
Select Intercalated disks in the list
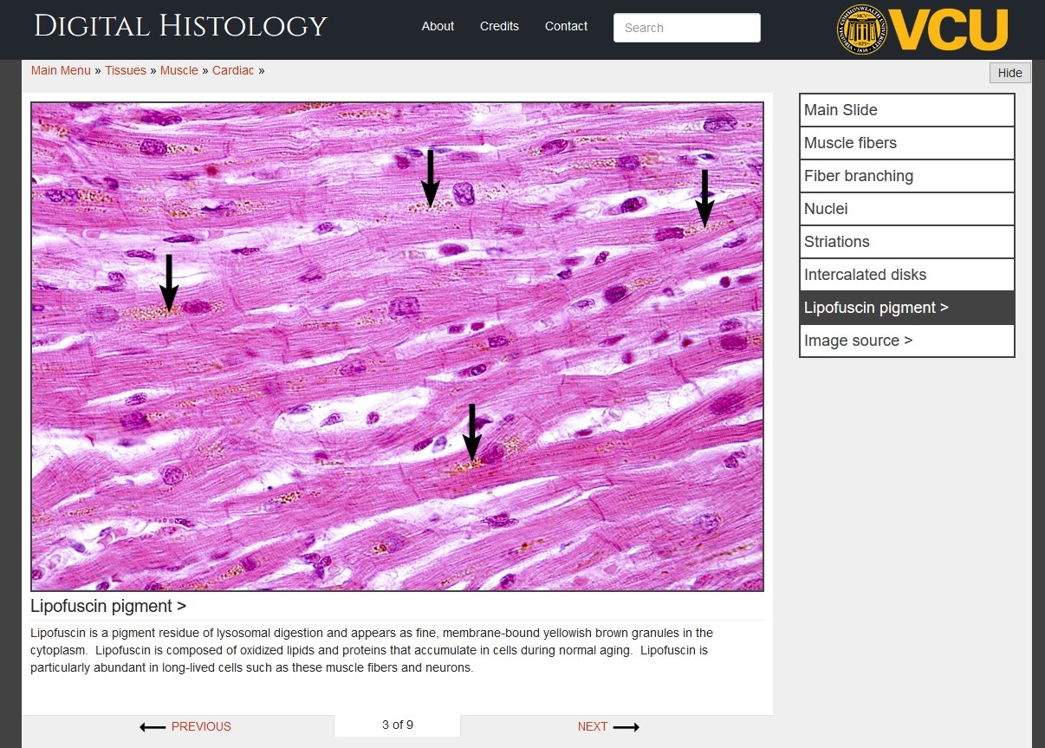point(906,275)
